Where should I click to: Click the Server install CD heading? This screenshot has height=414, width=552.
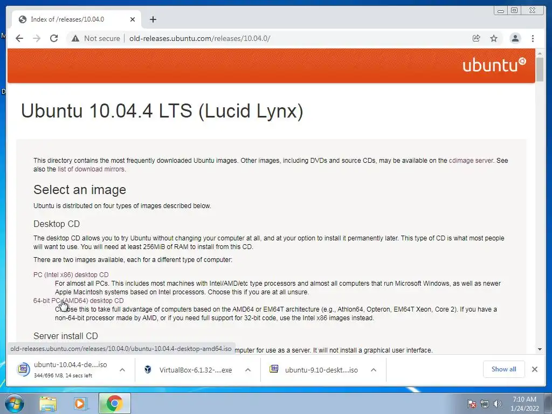point(65,336)
